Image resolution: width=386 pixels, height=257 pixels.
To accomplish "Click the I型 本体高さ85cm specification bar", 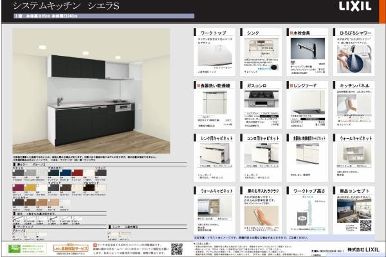I will 104,16.
